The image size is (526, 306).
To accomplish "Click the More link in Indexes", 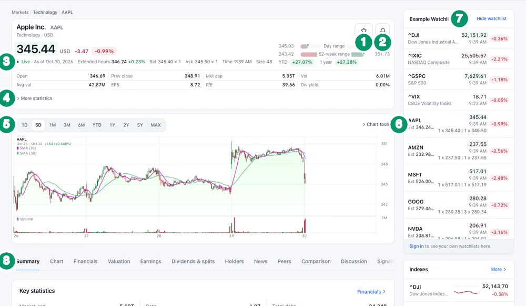I will 498,269.
